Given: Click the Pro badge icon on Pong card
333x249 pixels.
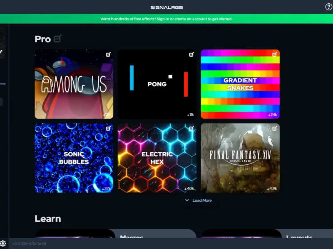Looking at the screenshot, I should tap(191, 54).
